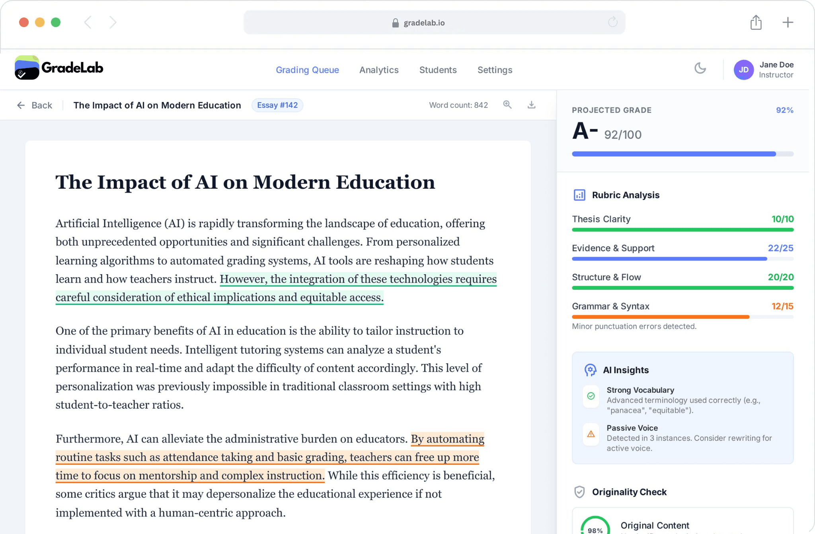Click the Essay #142 badge
Screen dimensions: 815x534
point(277,105)
